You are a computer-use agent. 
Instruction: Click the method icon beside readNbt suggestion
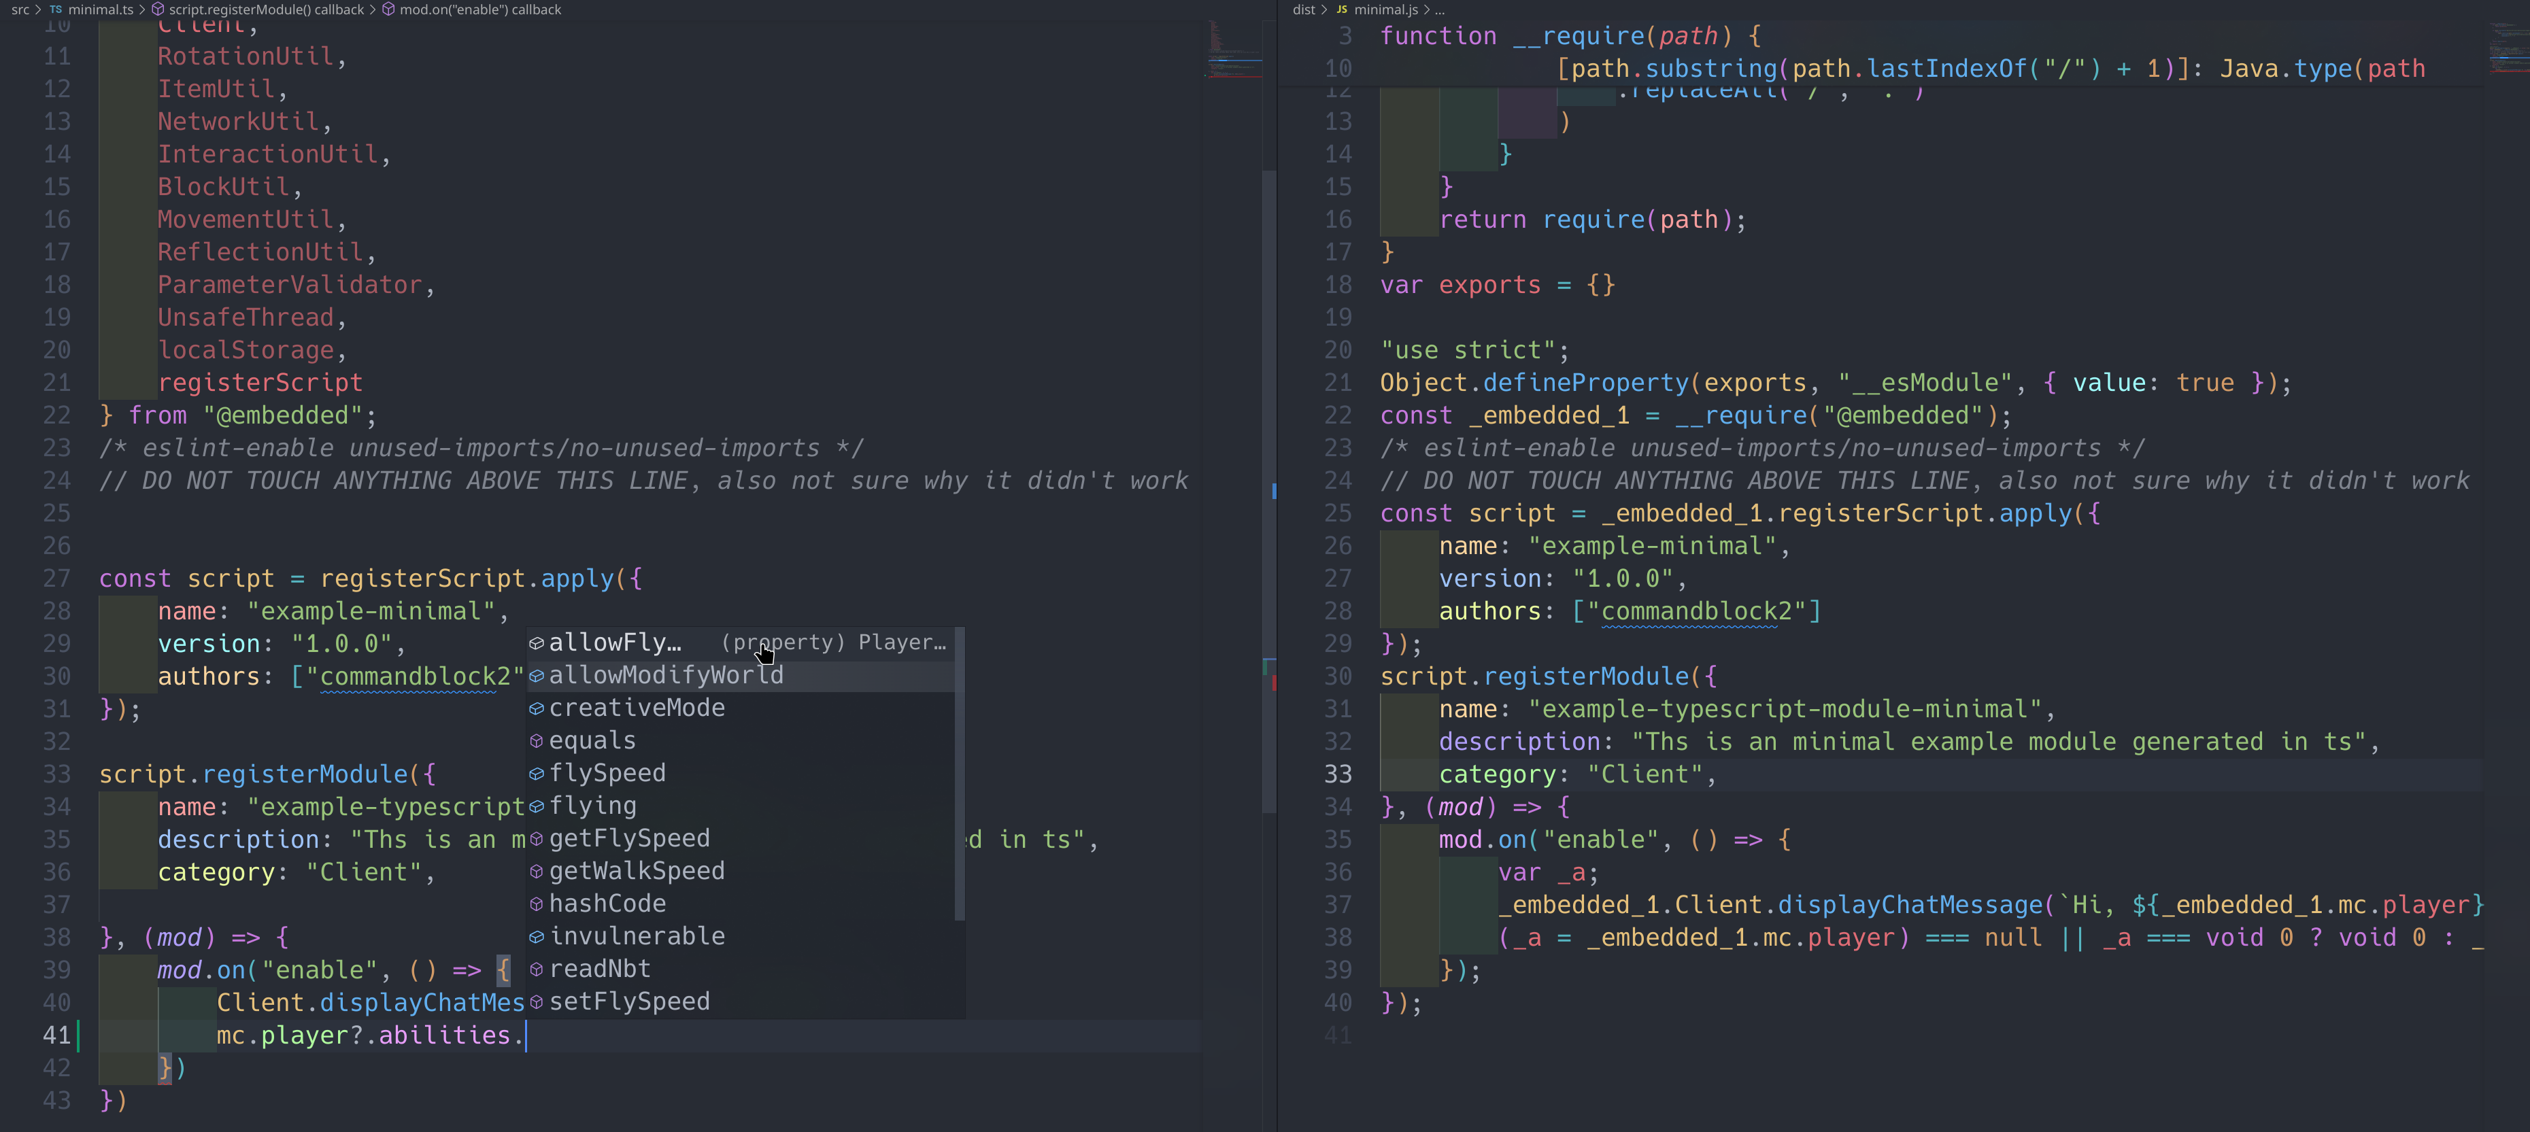(x=536, y=969)
